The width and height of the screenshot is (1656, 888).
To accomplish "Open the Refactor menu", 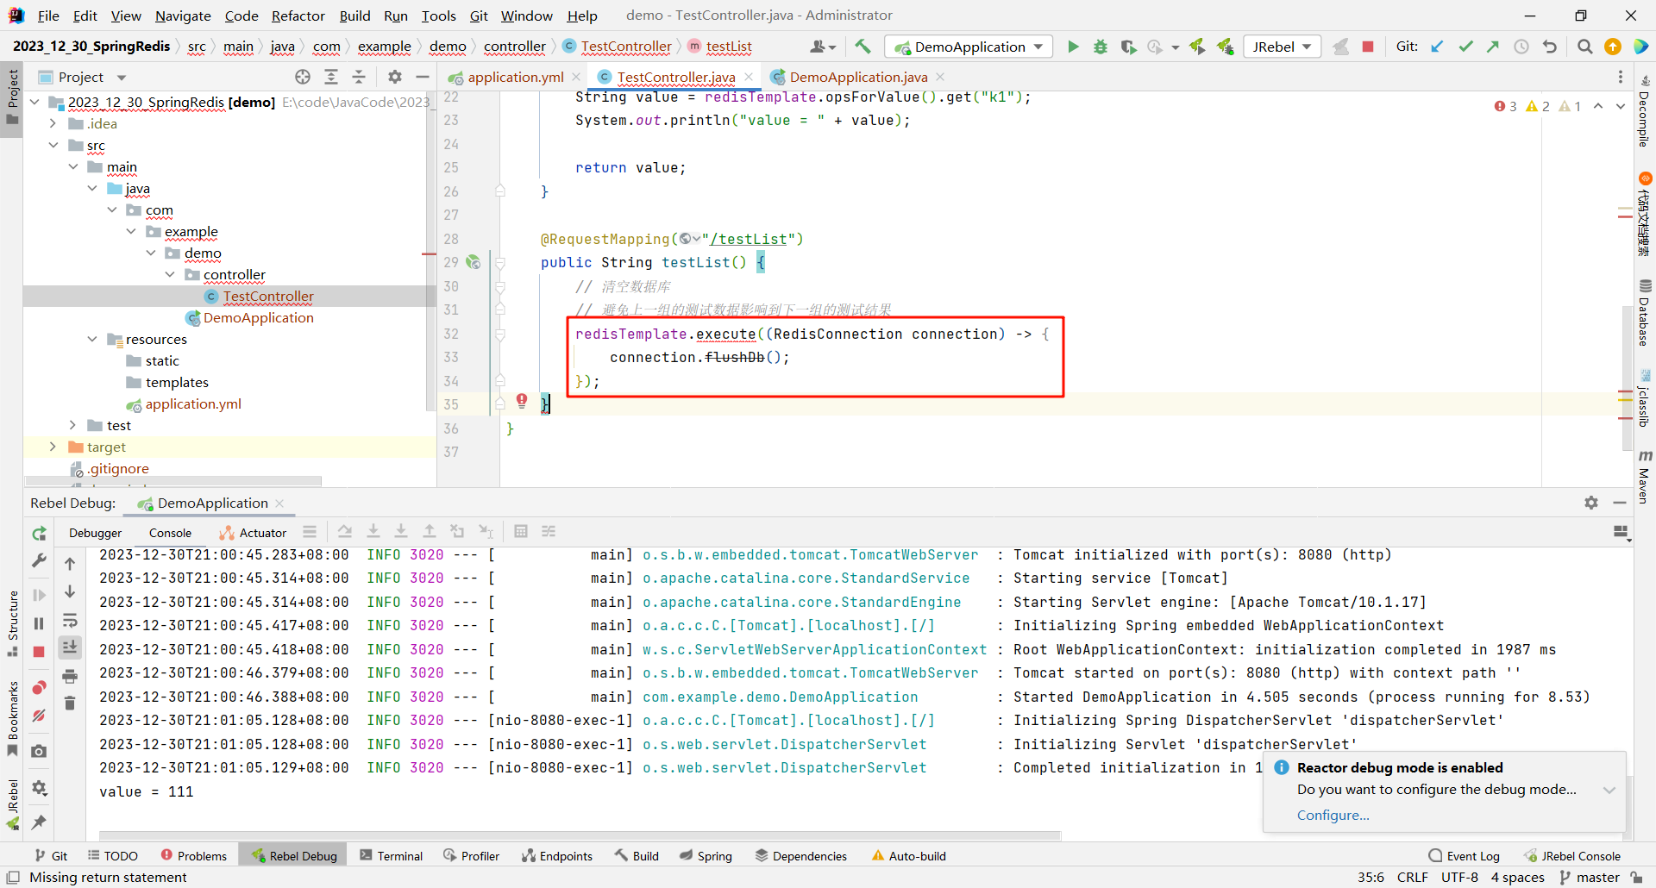I will [298, 16].
